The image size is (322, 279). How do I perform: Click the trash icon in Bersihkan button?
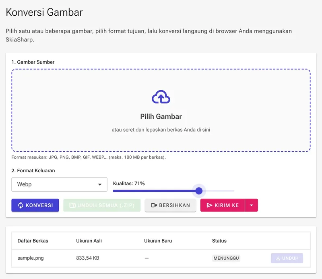pos(154,205)
